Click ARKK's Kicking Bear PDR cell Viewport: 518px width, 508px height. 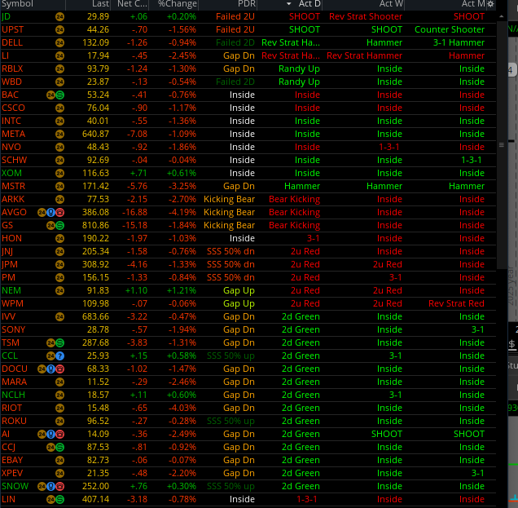[x=229, y=200]
